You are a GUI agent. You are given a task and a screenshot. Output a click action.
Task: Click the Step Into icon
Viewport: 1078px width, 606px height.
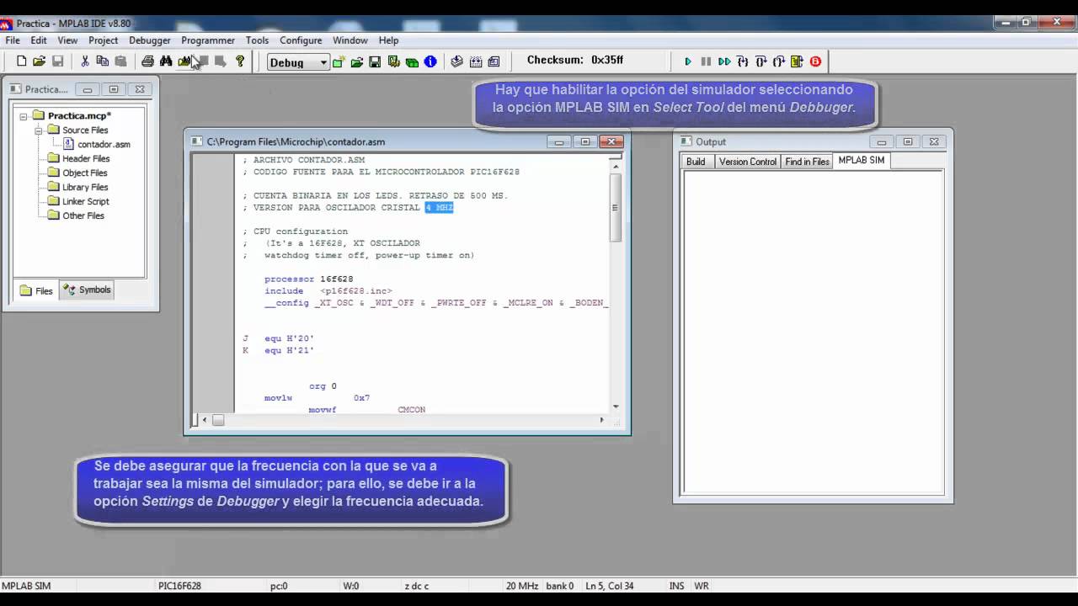[743, 62]
